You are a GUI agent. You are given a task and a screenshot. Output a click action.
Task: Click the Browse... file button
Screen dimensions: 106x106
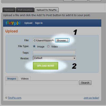click(62, 40)
